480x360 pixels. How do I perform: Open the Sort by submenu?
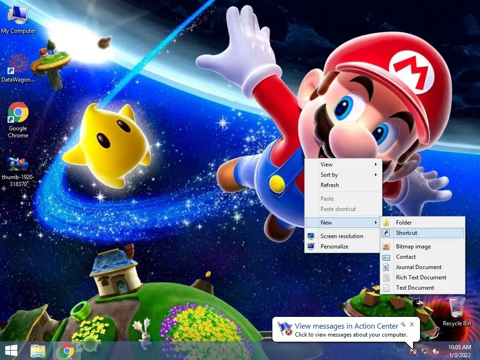point(343,175)
